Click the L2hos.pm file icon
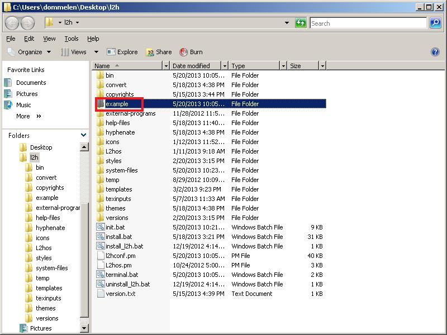 click(x=101, y=265)
